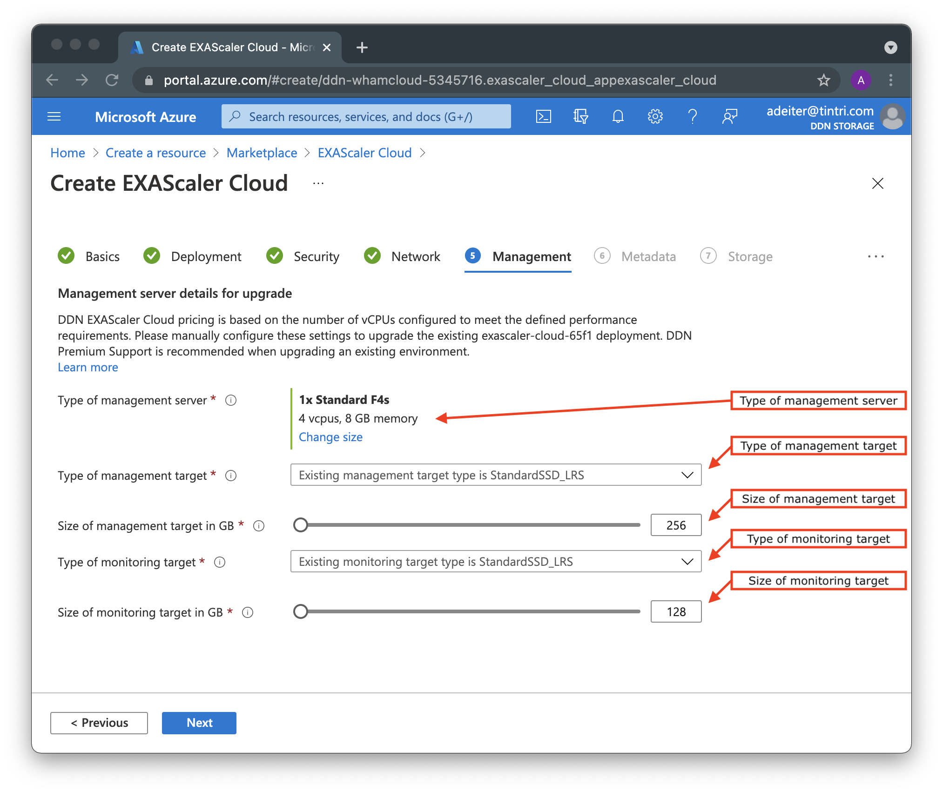Click the adeiter@tintri.com account name
Image resolution: width=943 pixels, height=792 pixels.
tap(820, 111)
